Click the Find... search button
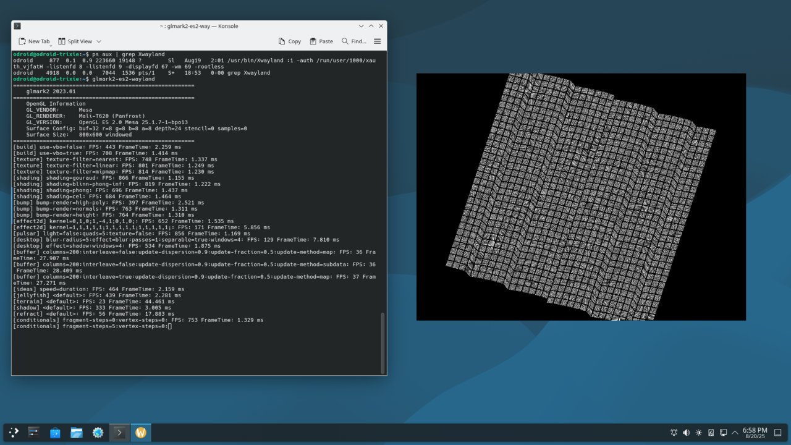Viewport: 791px width, 445px height. point(353,41)
